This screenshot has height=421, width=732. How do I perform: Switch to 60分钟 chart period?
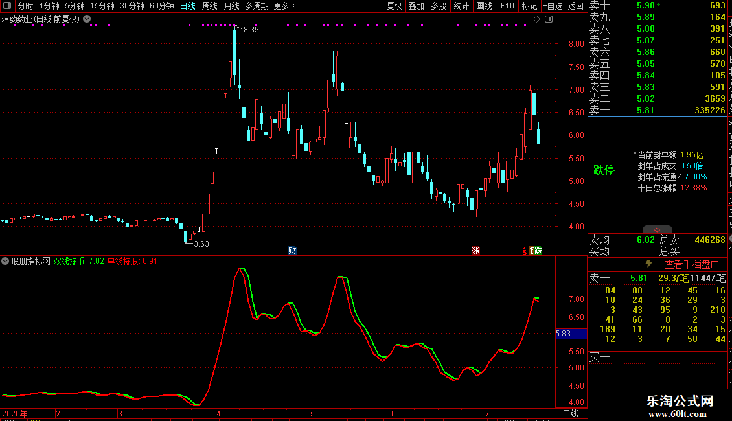click(162, 6)
